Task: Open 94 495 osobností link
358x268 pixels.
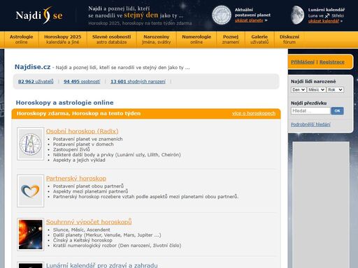Action: click(x=82, y=82)
